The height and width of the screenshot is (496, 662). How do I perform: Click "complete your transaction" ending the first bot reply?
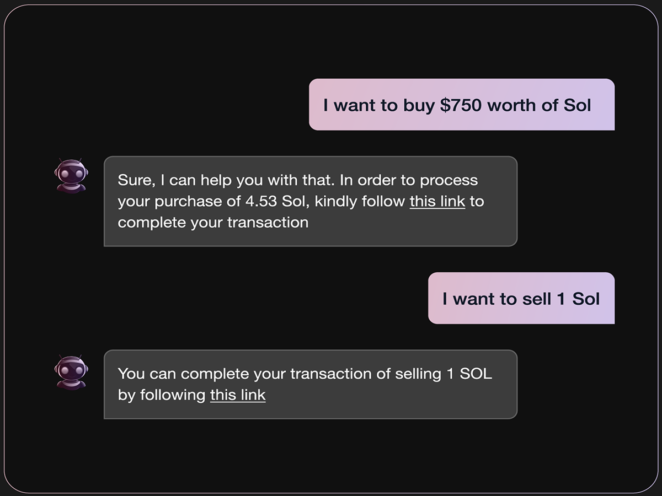(213, 223)
